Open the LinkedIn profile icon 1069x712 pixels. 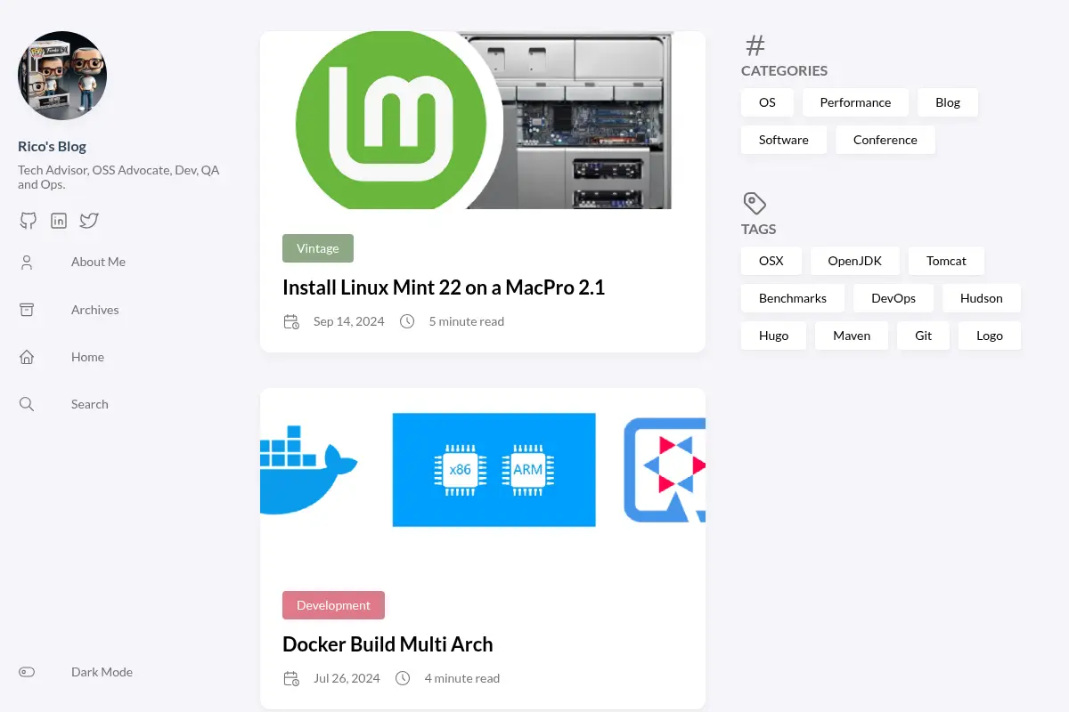click(x=59, y=221)
